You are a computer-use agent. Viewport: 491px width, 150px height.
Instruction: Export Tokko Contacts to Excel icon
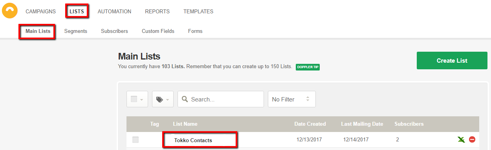click(462, 139)
